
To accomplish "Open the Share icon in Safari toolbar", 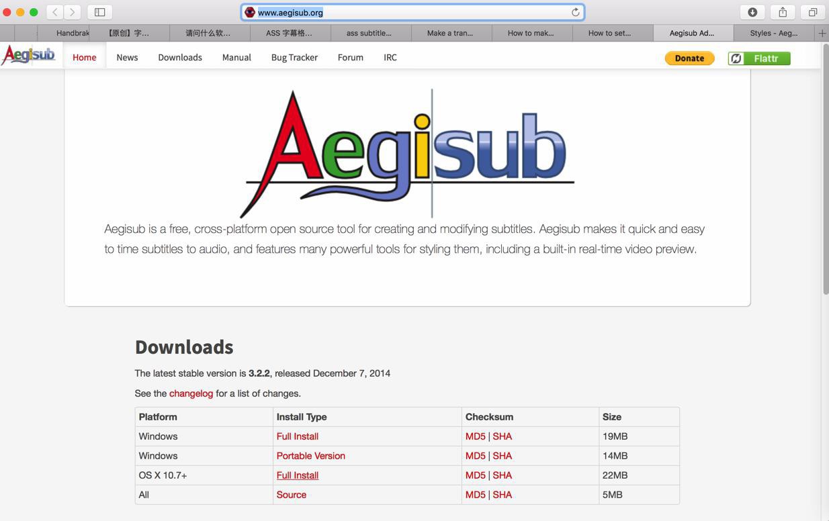I will (783, 12).
